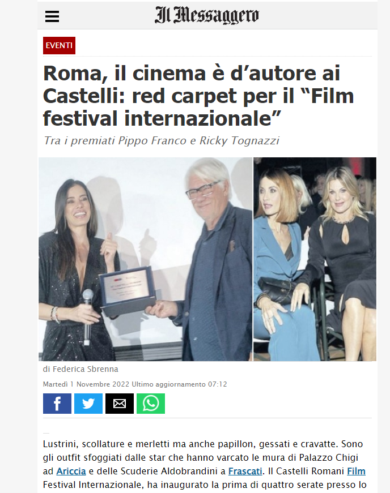Open the EVENTI category tag
Screen dimensions: 390x493
point(59,46)
